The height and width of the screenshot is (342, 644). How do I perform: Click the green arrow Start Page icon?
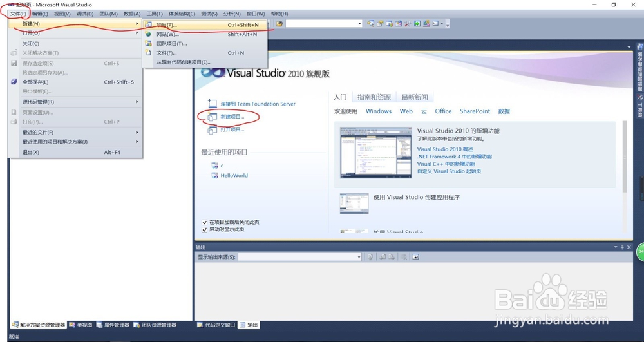coord(417,24)
